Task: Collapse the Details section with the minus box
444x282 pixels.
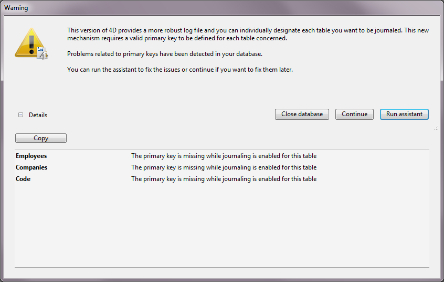Action: [21, 115]
